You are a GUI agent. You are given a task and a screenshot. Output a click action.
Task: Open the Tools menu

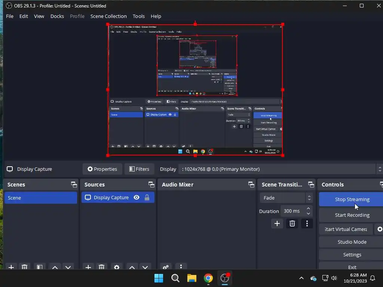(x=138, y=16)
